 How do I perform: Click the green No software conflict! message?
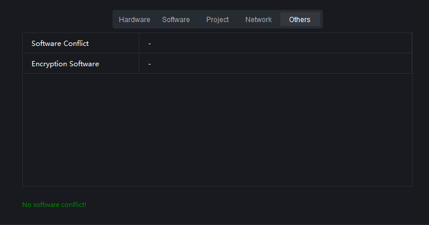[x=54, y=205]
